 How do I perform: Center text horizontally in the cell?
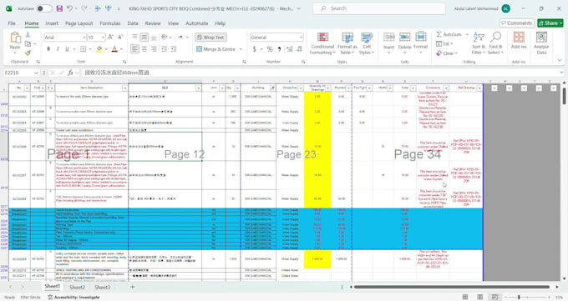pyautogui.click(x=145, y=49)
